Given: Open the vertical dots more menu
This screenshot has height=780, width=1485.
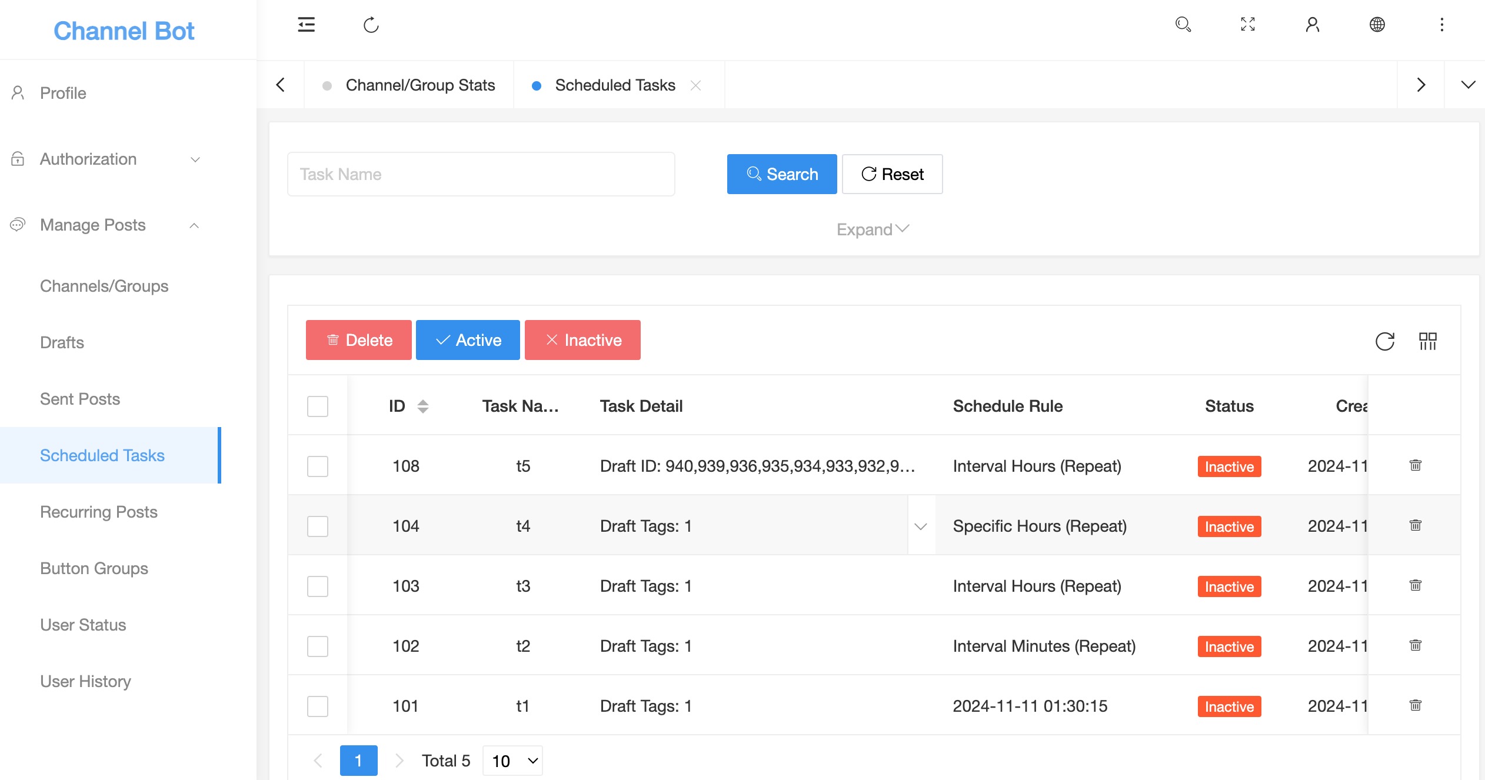Looking at the screenshot, I should coord(1442,25).
